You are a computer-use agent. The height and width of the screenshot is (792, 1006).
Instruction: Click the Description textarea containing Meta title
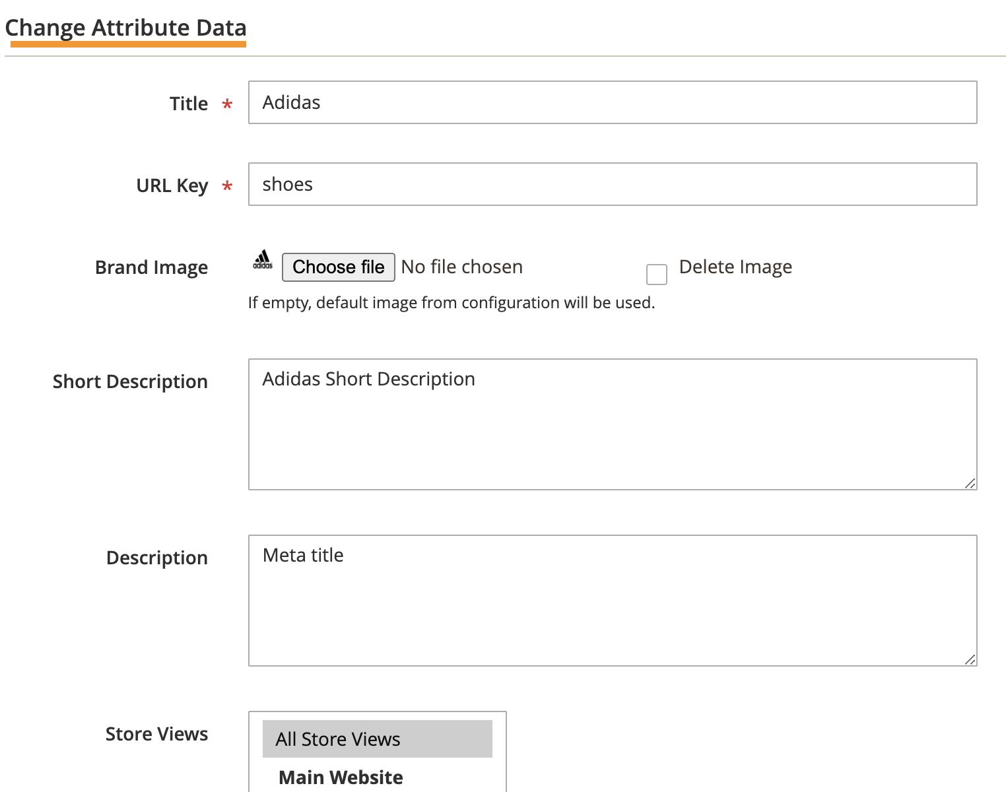pos(613,601)
